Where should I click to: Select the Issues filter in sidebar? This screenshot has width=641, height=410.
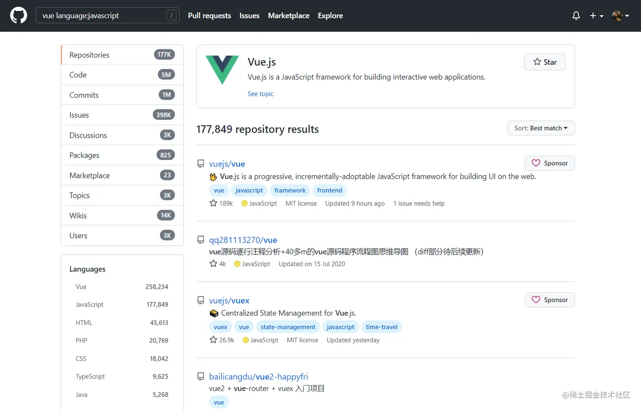pyautogui.click(x=122, y=115)
